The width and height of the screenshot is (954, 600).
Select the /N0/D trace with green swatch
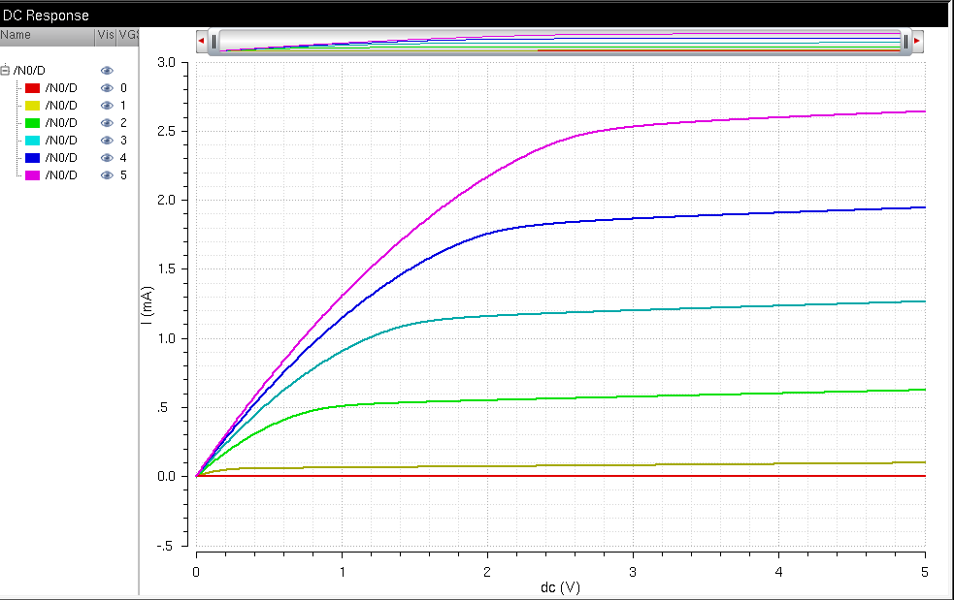pos(61,123)
